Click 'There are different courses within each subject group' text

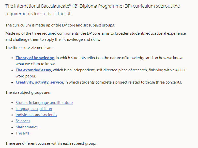tap(51, 143)
